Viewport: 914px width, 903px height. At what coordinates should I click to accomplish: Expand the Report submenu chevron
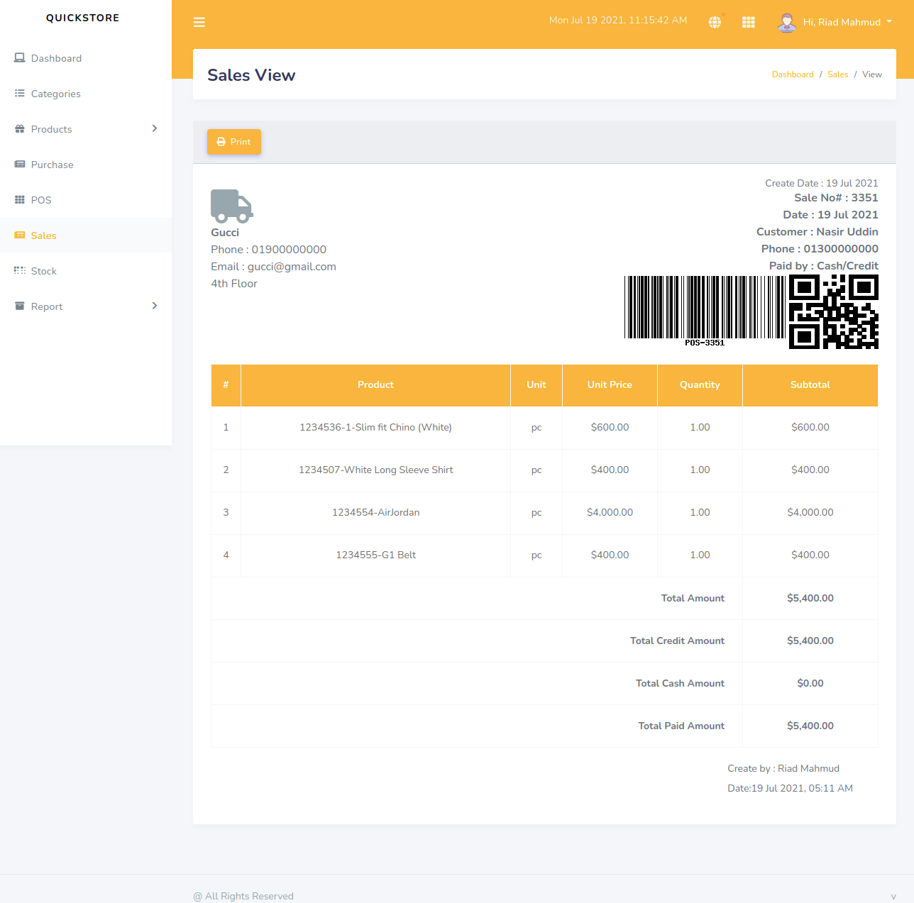(x=155, y=306)
